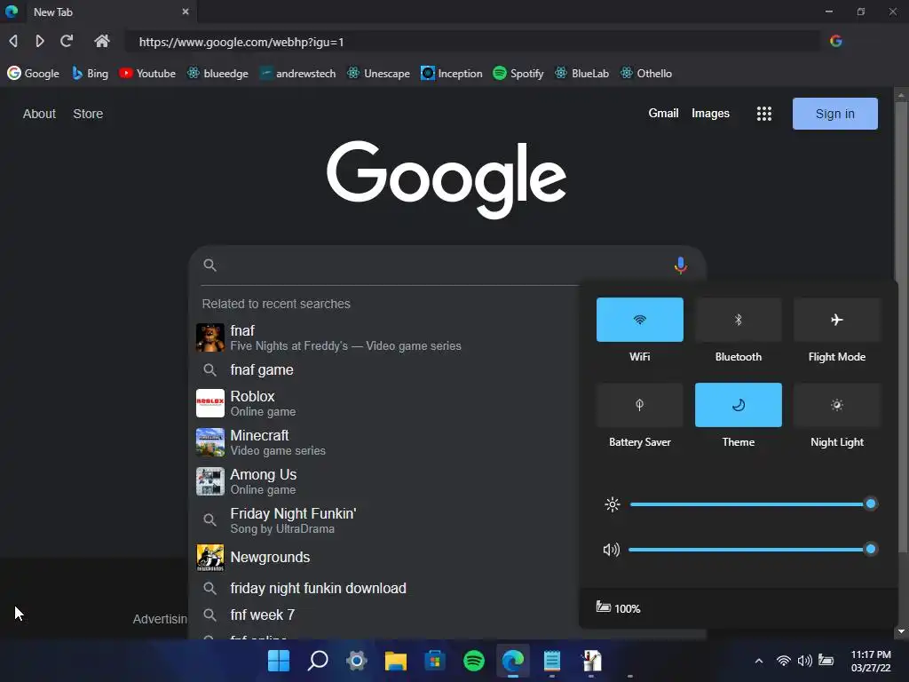
Task: Open the Unescape bookmark
Action: pyautogui.click(x=378, y=74)
